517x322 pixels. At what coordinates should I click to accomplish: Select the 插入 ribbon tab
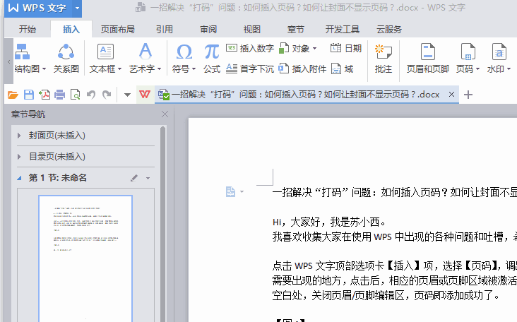click(x=71, y=30)
